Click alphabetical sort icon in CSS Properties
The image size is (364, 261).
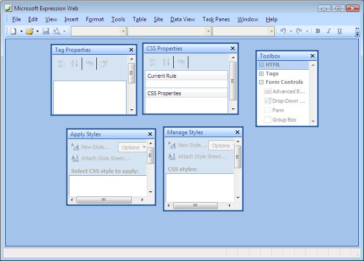coord(166,62)
